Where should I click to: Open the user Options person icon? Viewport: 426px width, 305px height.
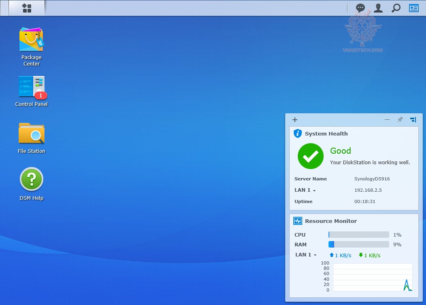(x=378, y=8)
